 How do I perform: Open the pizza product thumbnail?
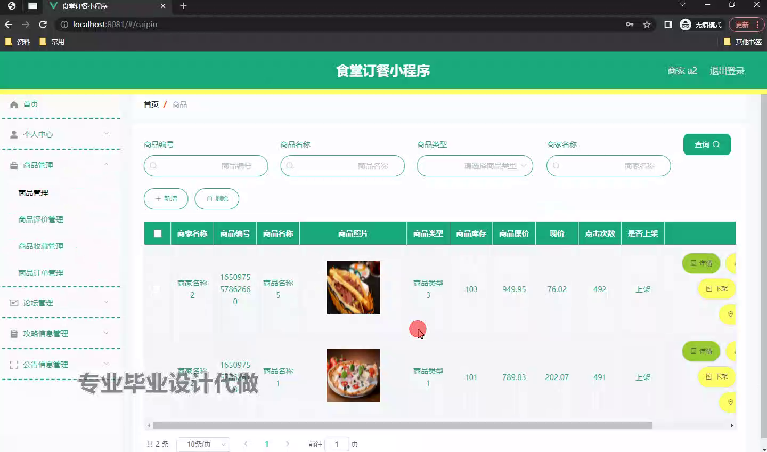tap(353, 375)
